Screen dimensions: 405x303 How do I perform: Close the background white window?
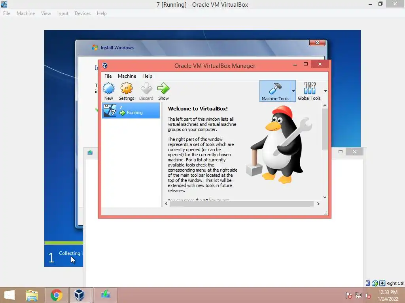click(355, 152)
